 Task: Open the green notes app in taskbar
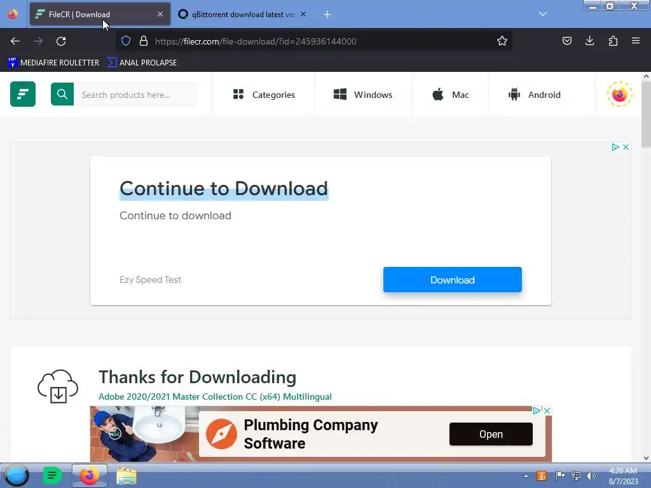pos(52,475)
